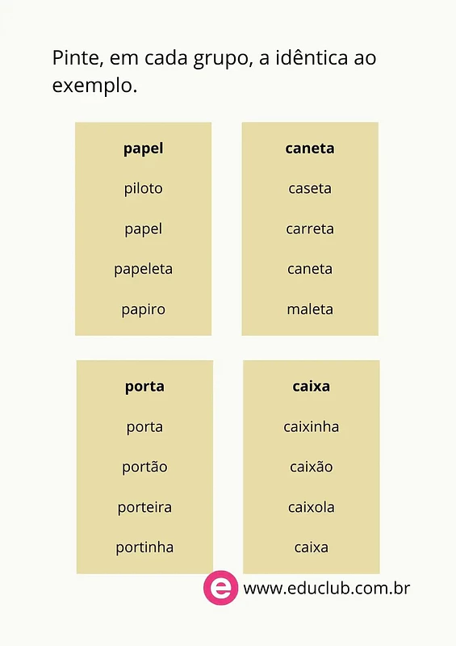Click the pink educlub logo icon

coord(220,588)
